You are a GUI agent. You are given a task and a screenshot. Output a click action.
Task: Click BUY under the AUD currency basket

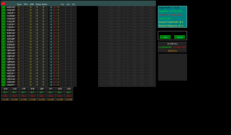pos(6,92)
